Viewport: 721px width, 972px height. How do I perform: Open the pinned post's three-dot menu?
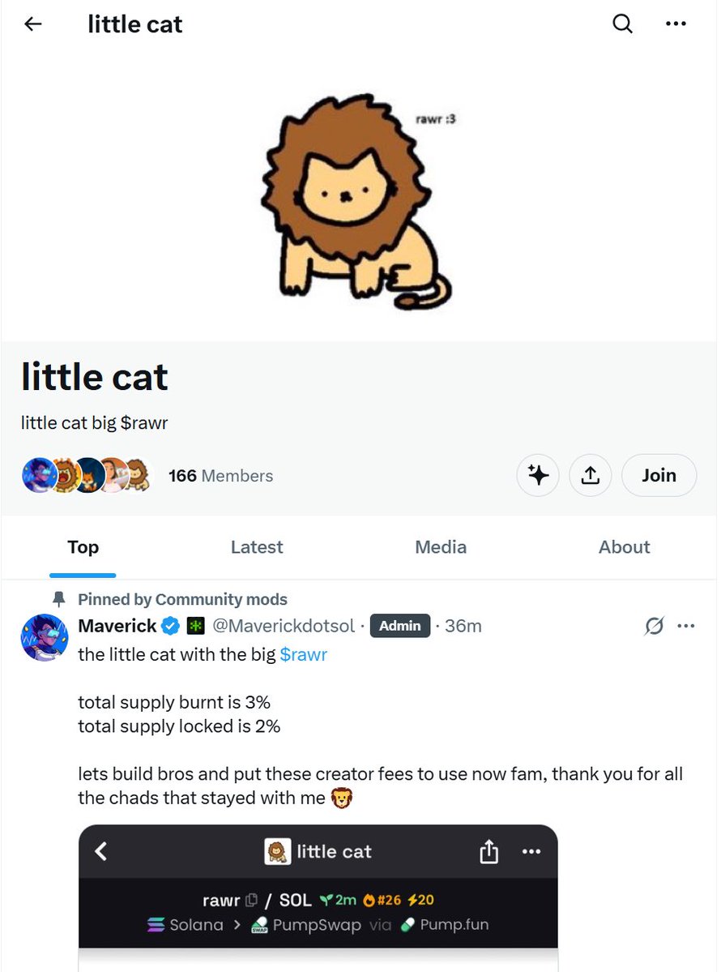click(685, 626)
